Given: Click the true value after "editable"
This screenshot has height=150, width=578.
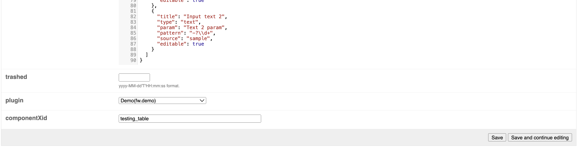Looking at the screenshot, I should tap(198, 44).
